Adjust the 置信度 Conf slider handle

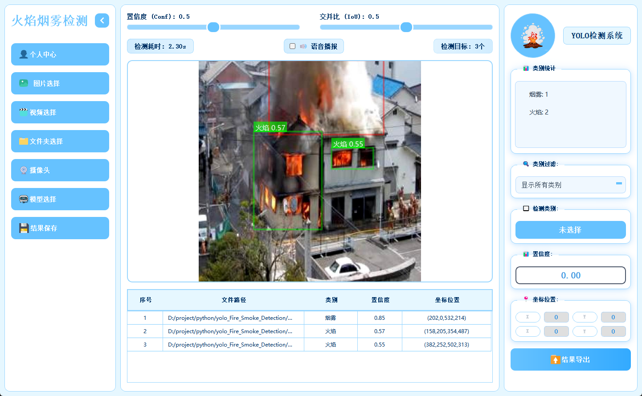click(213, 27)
